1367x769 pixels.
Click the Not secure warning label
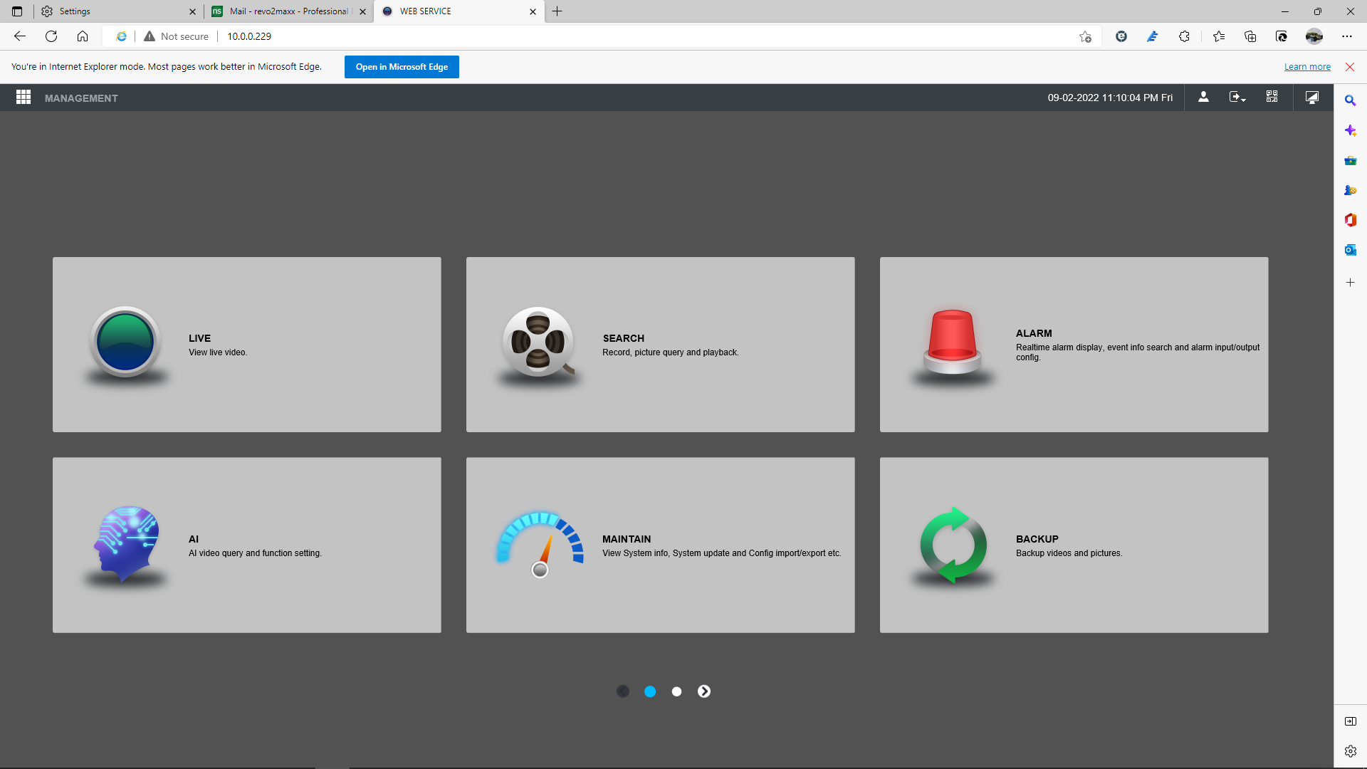point(177,36)
